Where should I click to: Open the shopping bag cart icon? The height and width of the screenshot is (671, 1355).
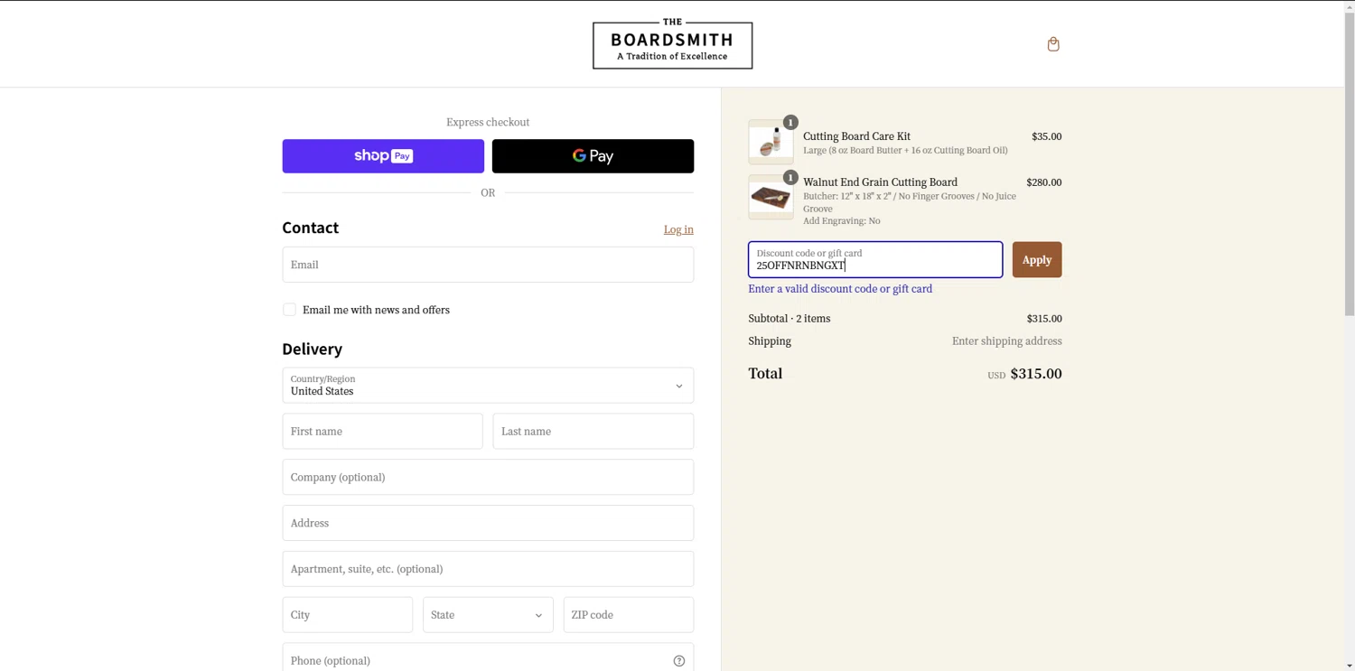[x=1053, y=44]
